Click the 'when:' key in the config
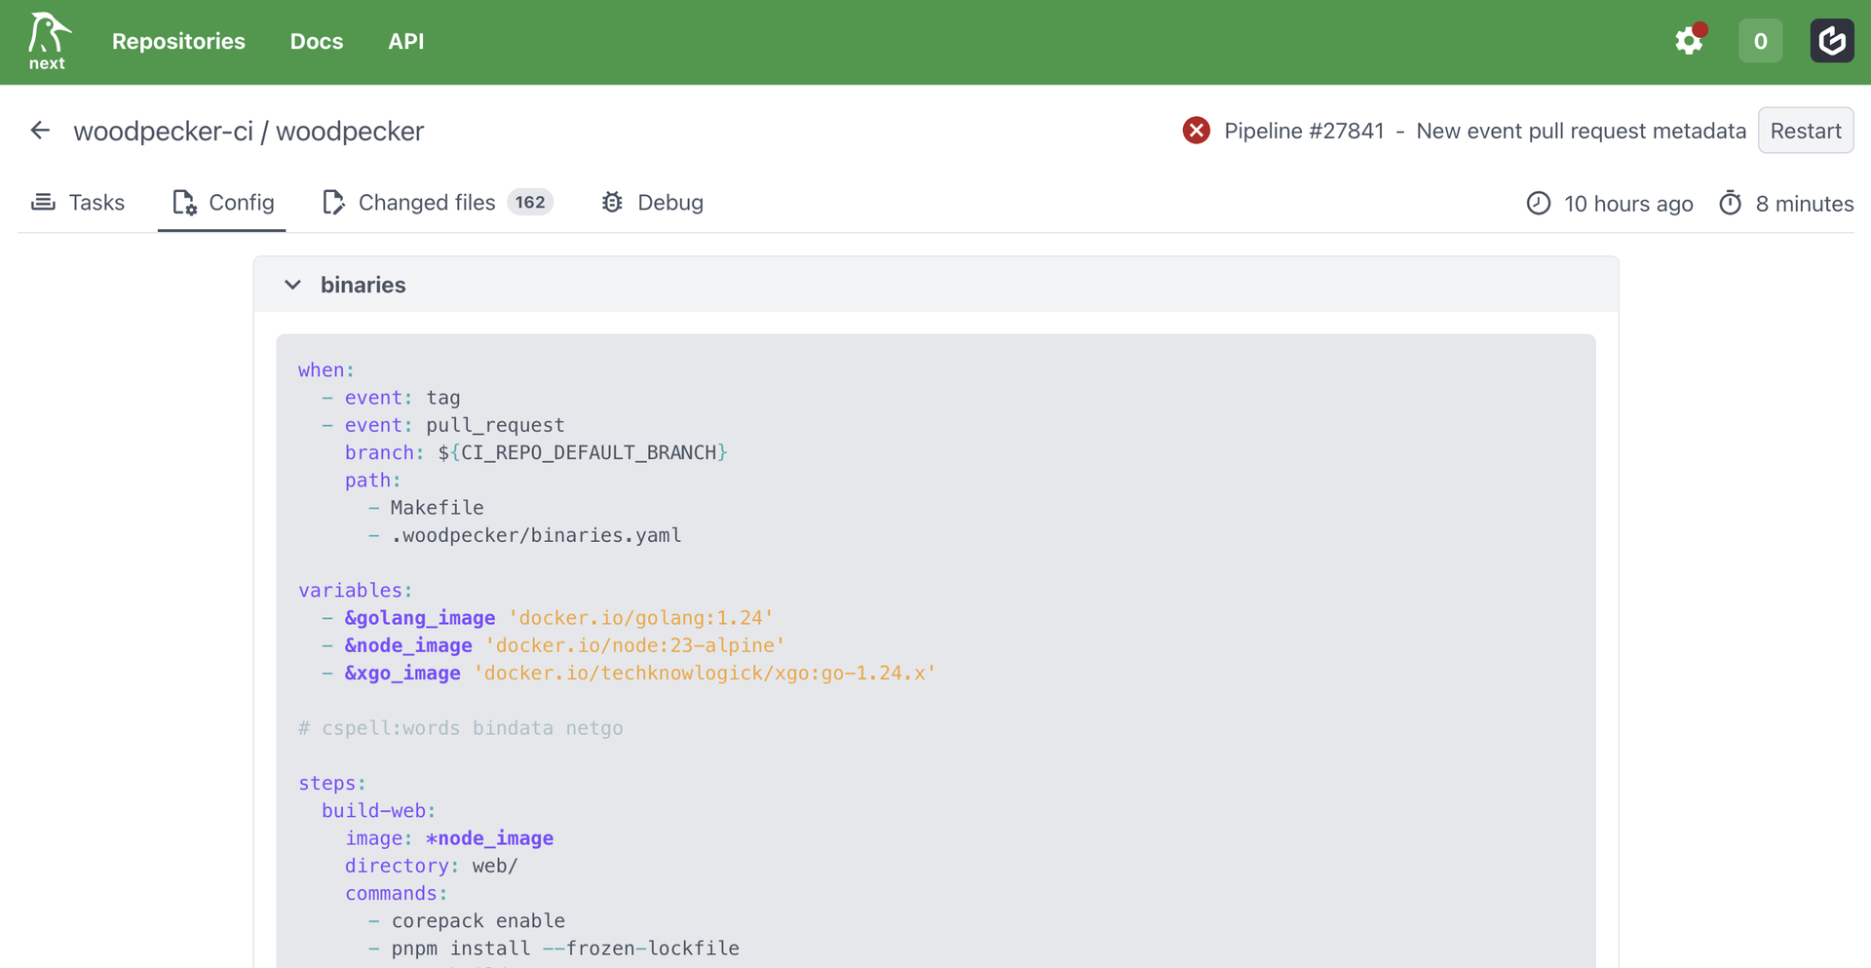Viewport: 1871px width, 968px height. (326, 370)
